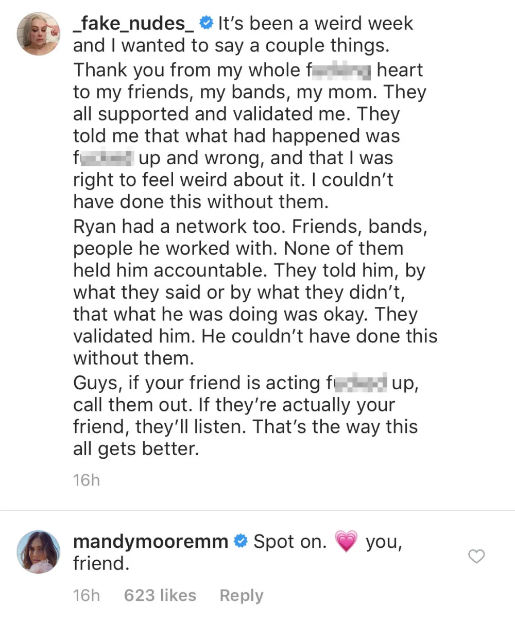Like mandymooremm's comment via the heart icon
This screenshot has width=515, height=622.
(476, 557)
